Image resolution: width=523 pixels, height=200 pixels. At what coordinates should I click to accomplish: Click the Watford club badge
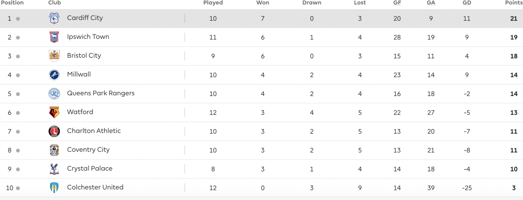coord(54,112)
